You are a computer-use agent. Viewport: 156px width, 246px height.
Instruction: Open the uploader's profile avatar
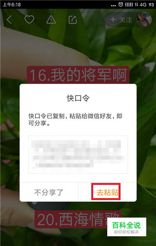[144, 19]
